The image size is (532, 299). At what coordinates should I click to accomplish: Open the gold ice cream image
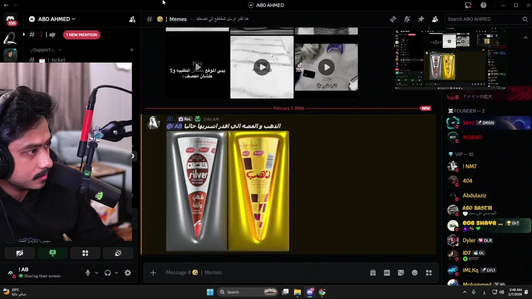coord(259,191)
